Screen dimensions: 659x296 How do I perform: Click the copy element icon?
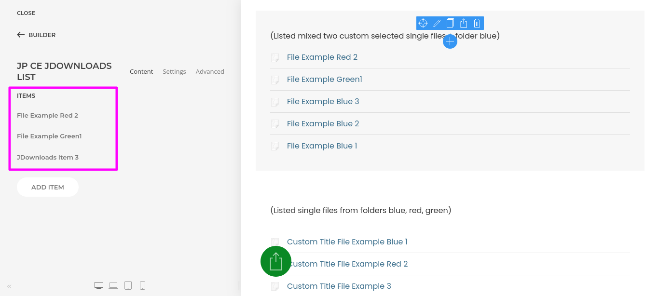pos(450,23)
